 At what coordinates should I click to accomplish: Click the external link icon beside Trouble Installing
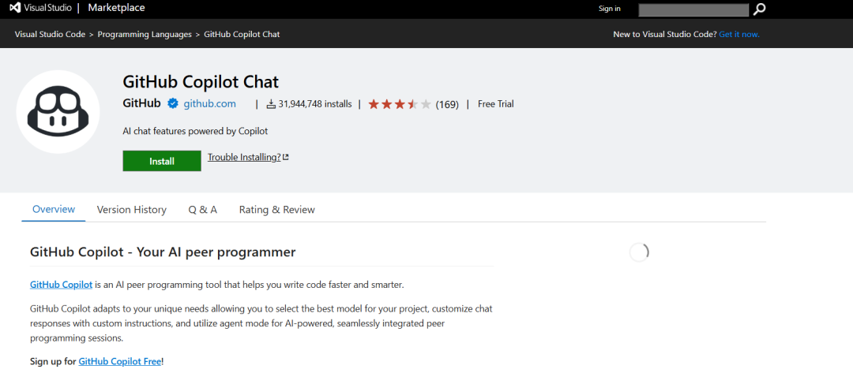pos(286,158)
